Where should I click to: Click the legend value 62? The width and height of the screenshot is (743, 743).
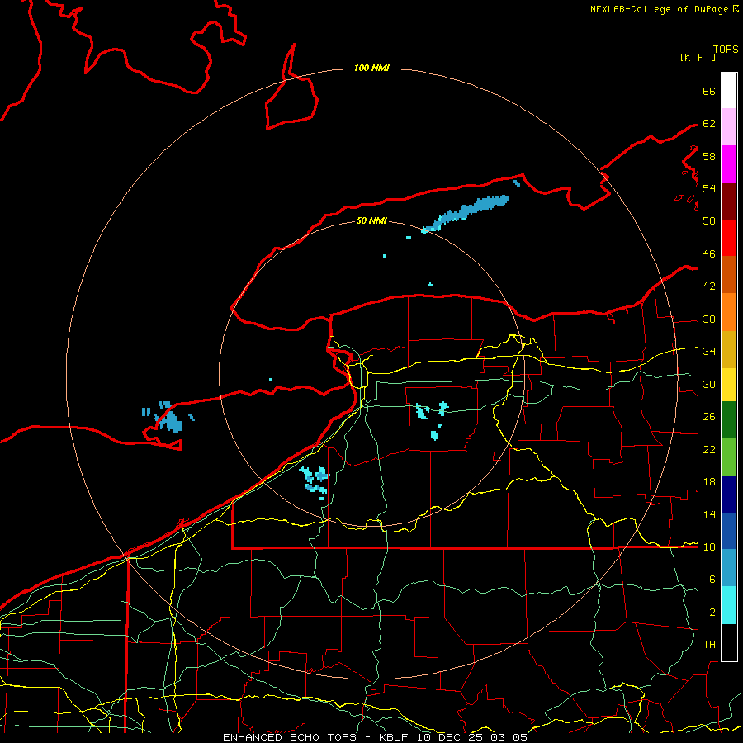(x=709, y=123)
